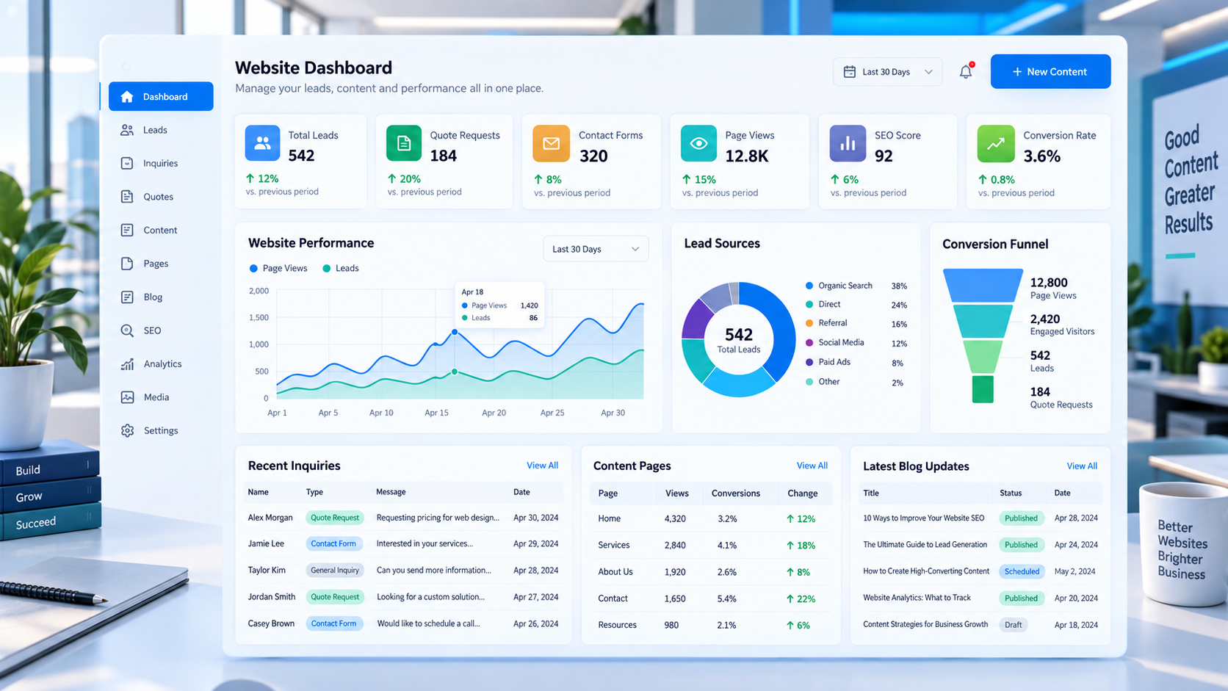Click the Pages sidebar icon
This screenshot has width=1228, height=691.
point(127,264)
